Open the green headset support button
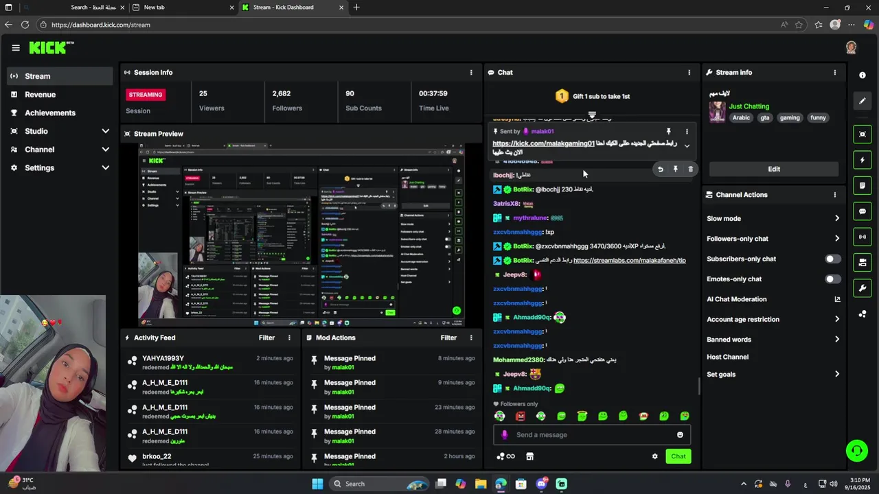Image resolution: width=879 pixels, height=494 pixels. [x=856, y=451]
